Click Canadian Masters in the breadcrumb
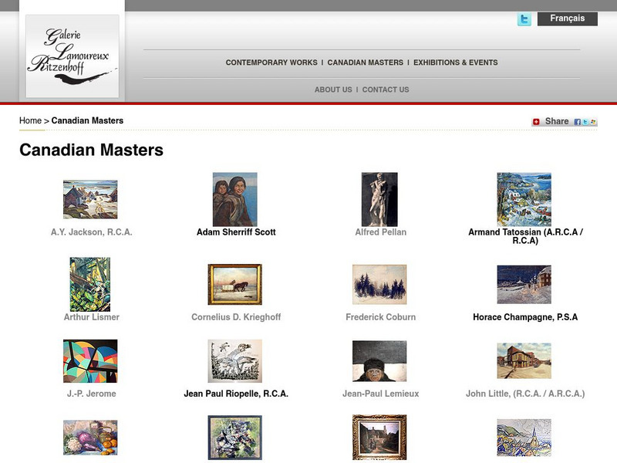 tap(87, 120)
